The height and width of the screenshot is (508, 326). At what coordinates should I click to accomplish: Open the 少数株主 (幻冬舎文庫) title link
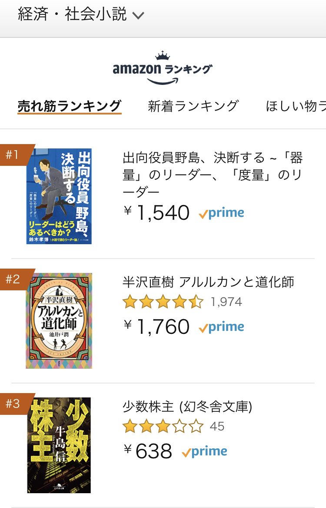[x=187, y=407]
